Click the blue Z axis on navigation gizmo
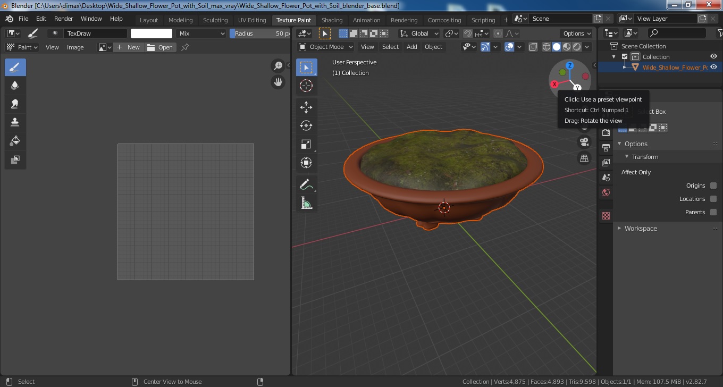The image size is (723, 387). [x=569, y=65]
